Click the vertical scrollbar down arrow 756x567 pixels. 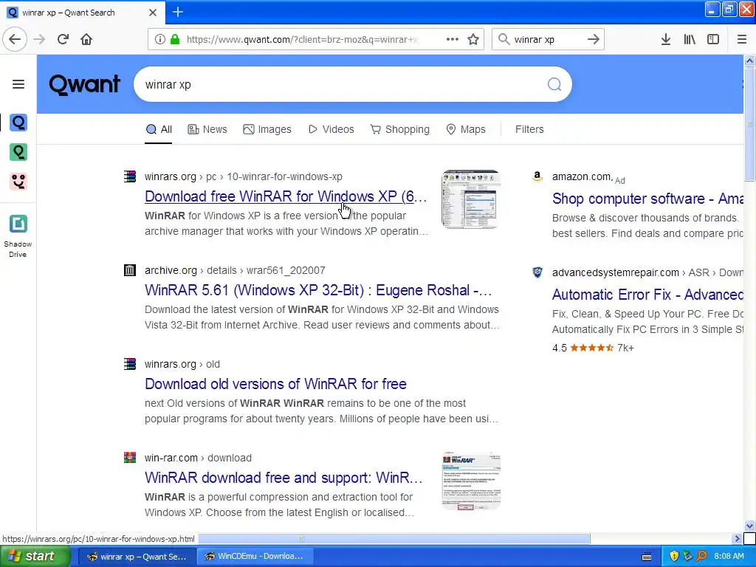click(x=749, y=526)
